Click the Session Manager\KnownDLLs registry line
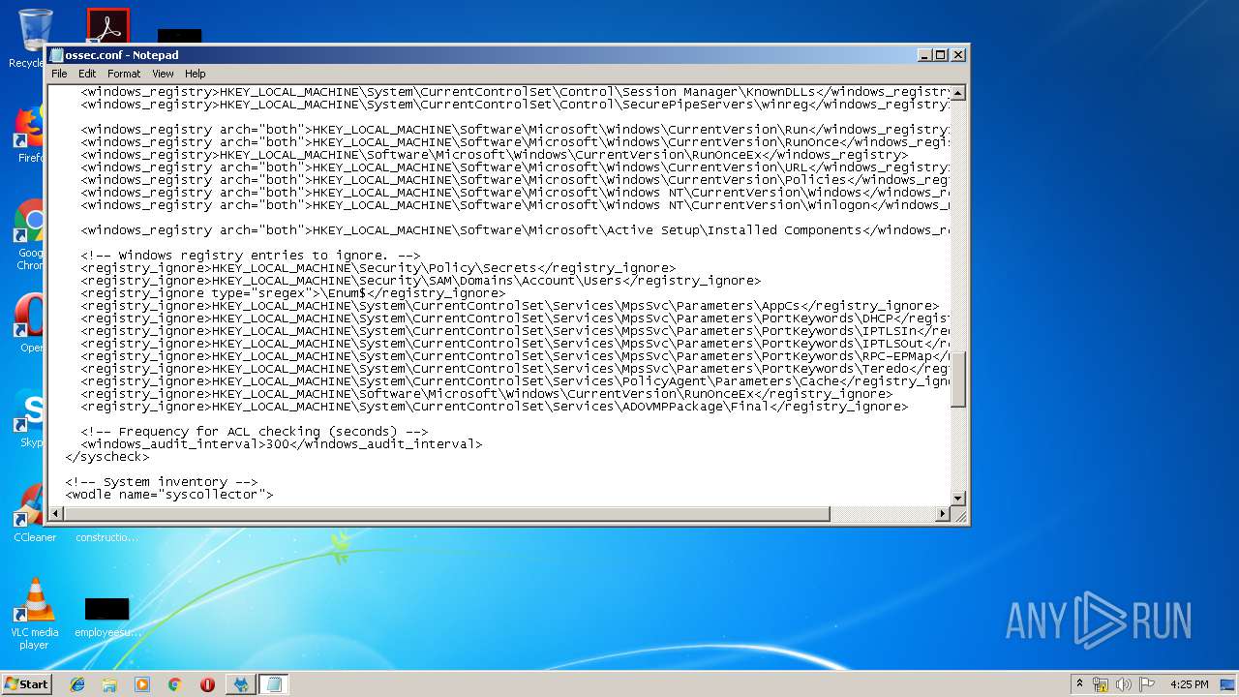This screenshot has height=697, width=1239. tap(515, 92)
